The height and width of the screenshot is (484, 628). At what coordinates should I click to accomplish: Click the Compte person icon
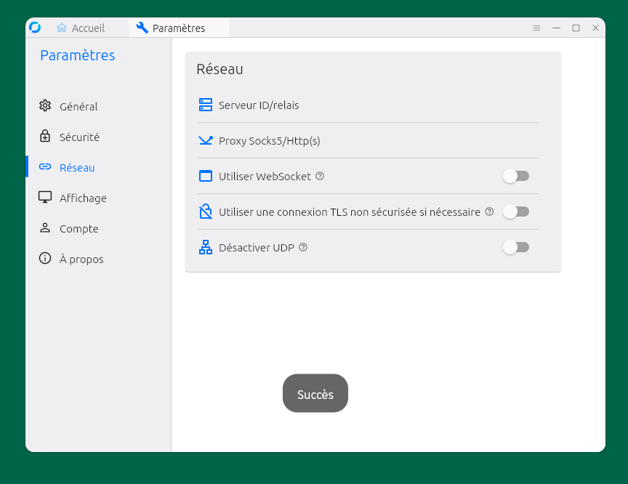[45, 227]
